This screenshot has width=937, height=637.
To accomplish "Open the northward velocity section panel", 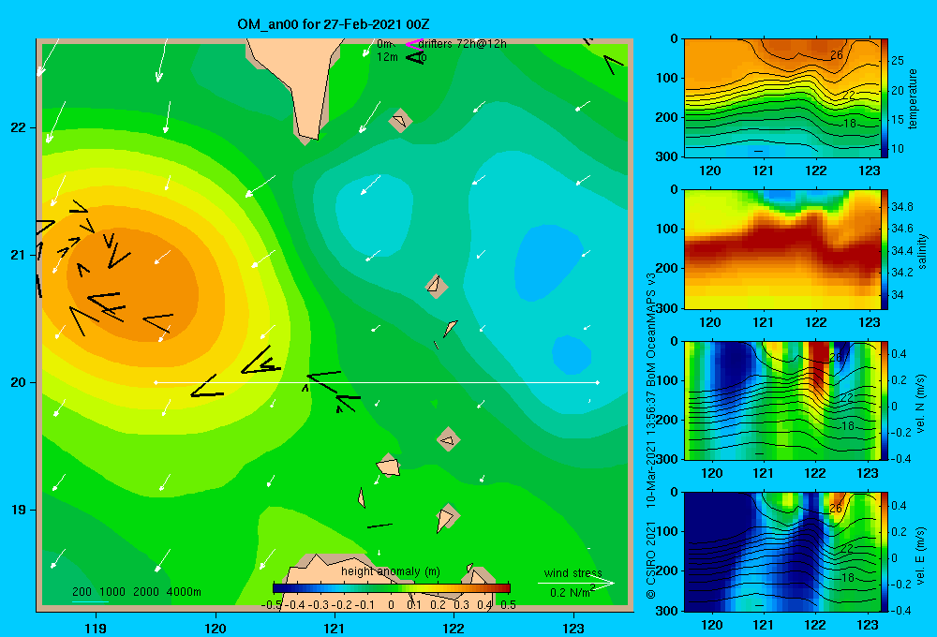I will [782, 400].
